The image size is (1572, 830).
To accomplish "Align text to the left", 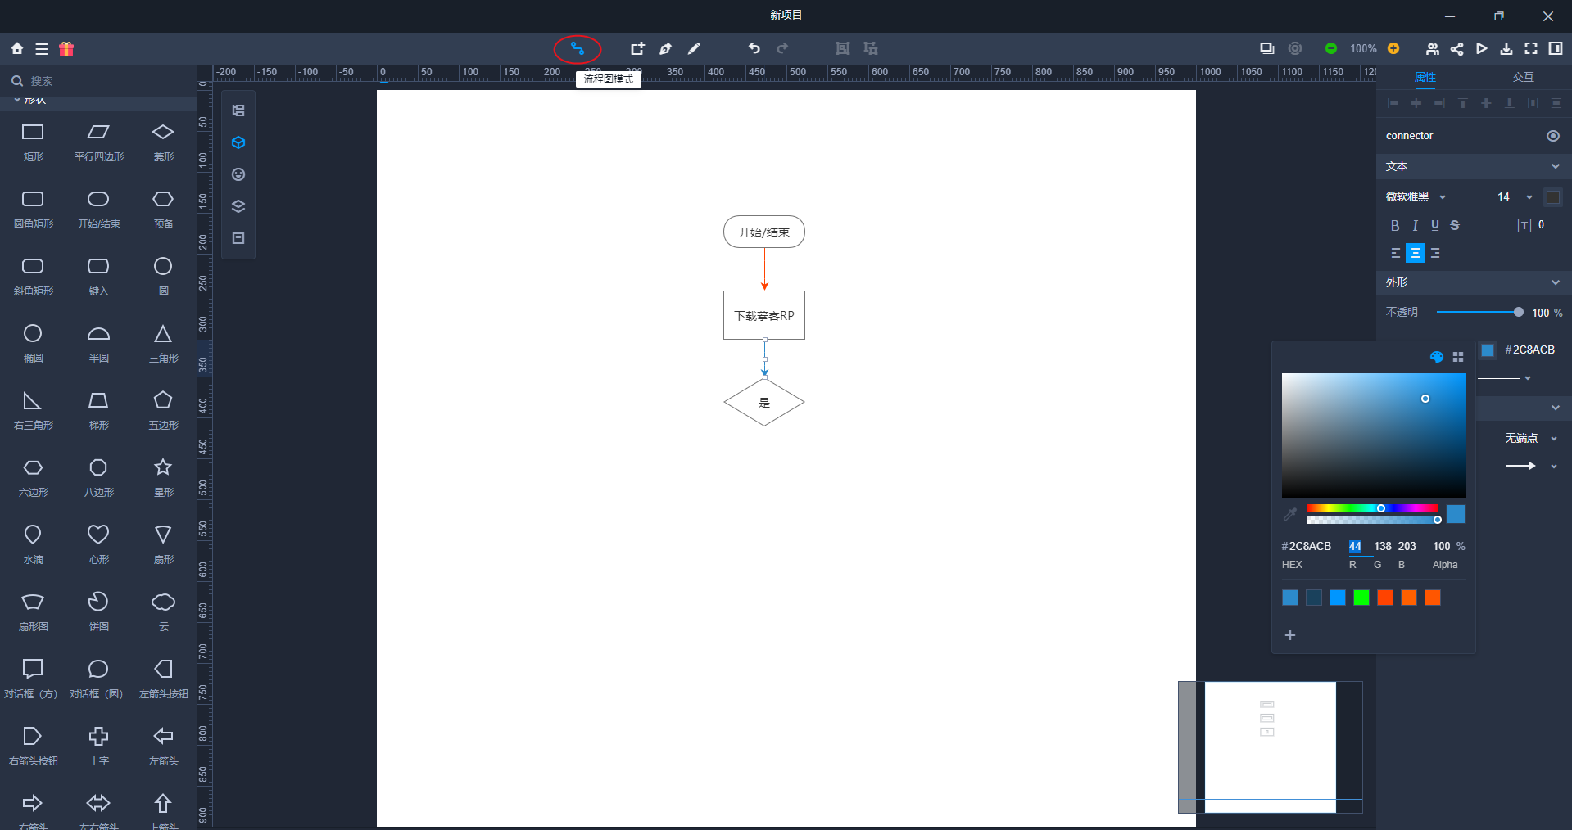I will pos(1395,254).
